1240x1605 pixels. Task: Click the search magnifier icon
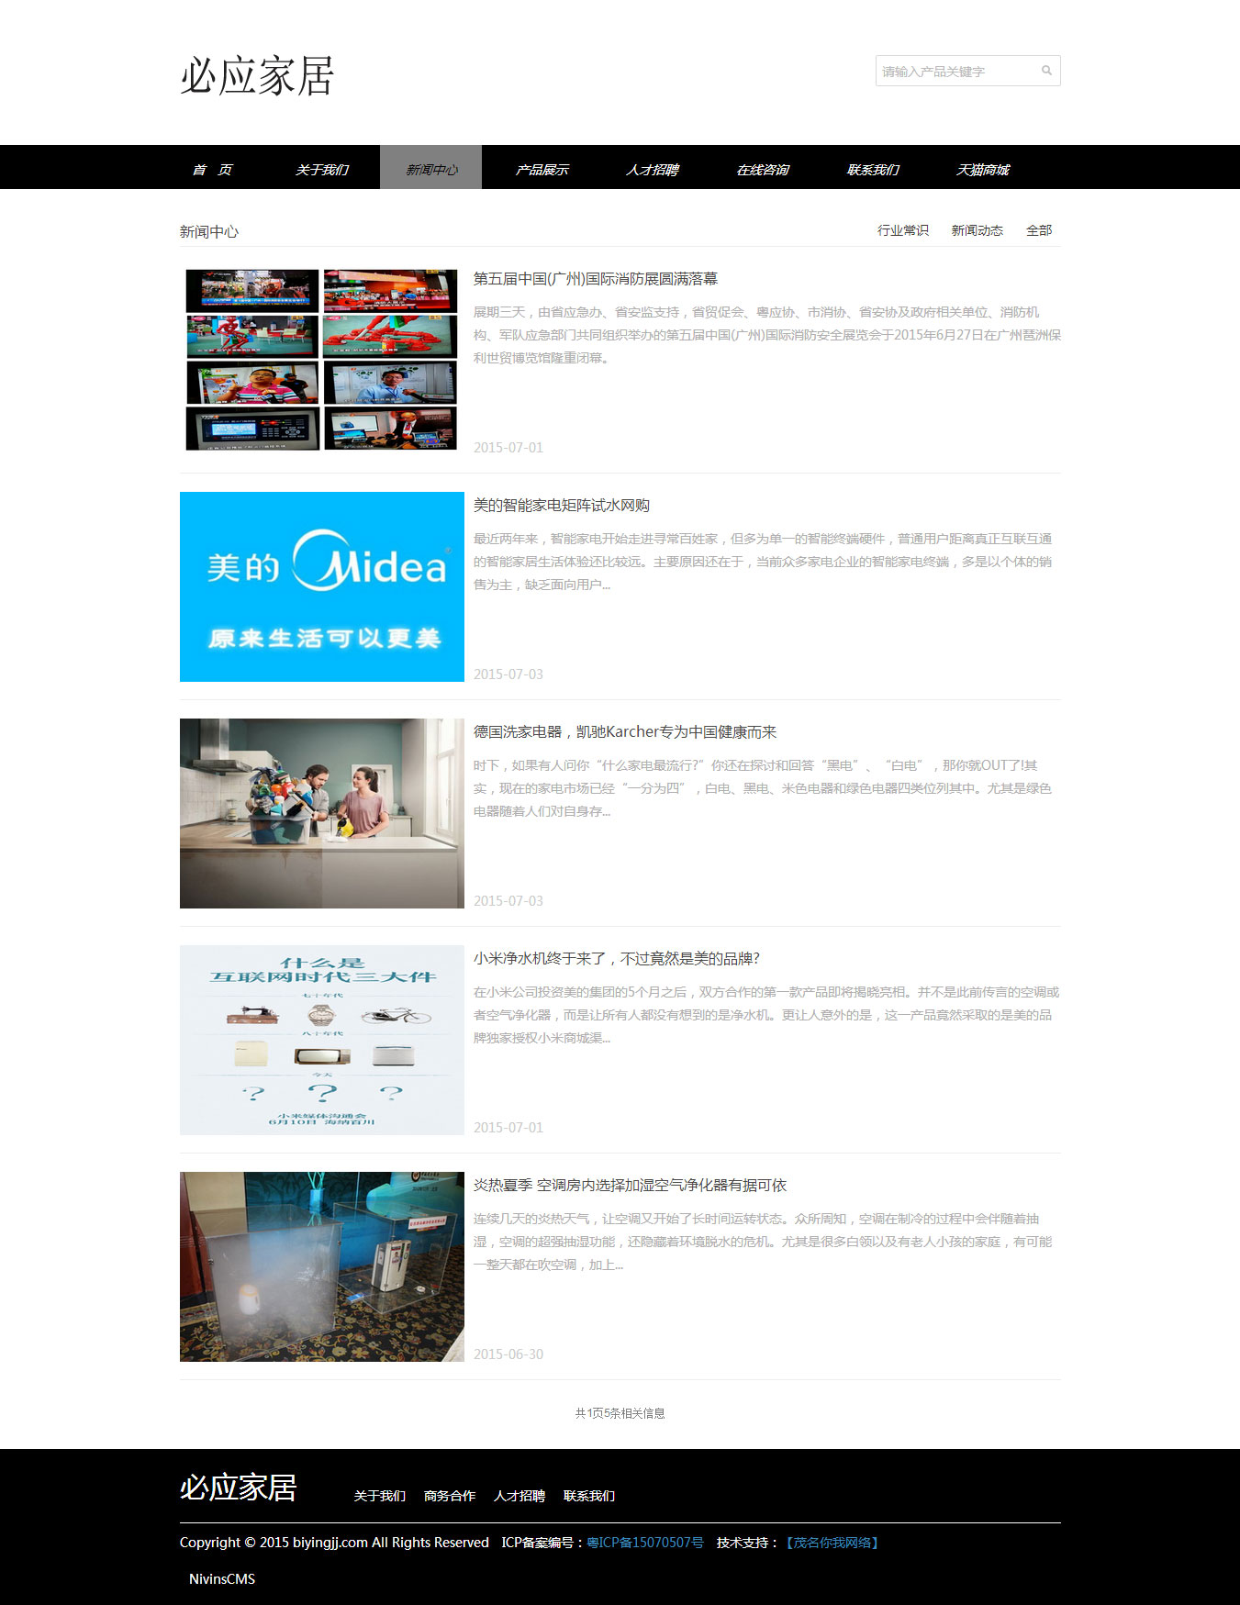(x=1045, y=71)
